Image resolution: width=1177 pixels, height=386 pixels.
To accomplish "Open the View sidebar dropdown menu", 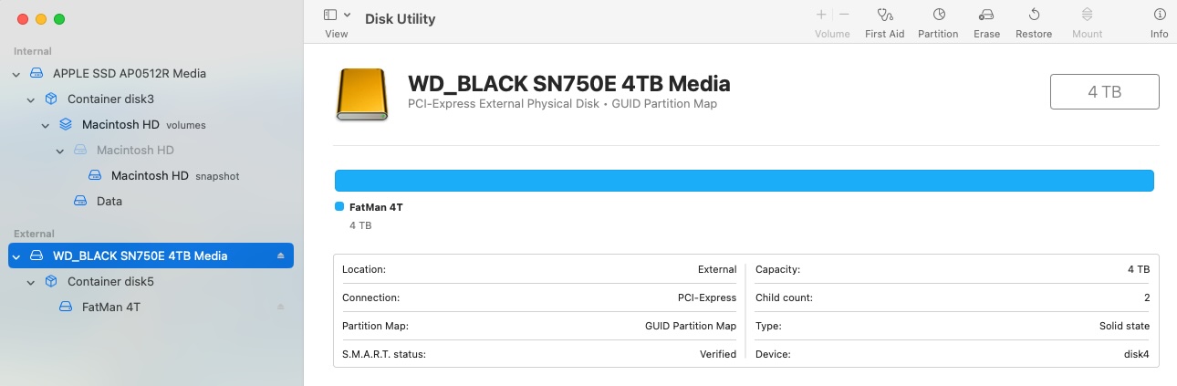I will [x=337, y=16].
